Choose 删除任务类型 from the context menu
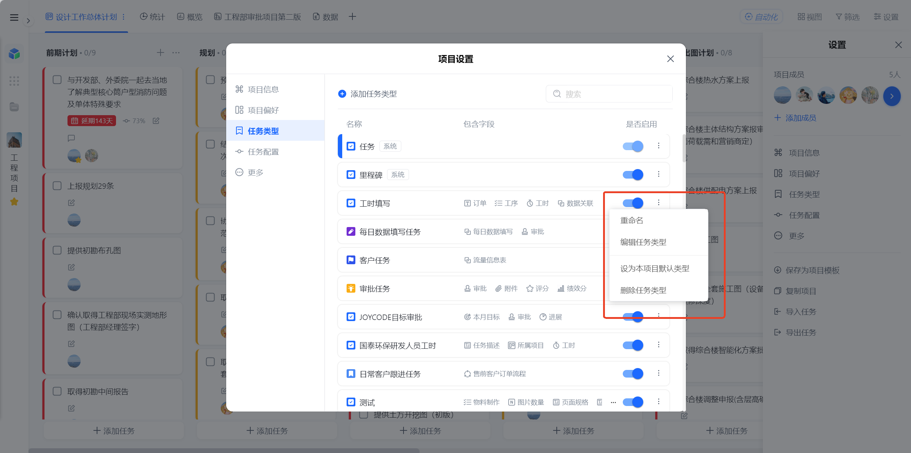 pyautogui.click(x=659, y=290)
